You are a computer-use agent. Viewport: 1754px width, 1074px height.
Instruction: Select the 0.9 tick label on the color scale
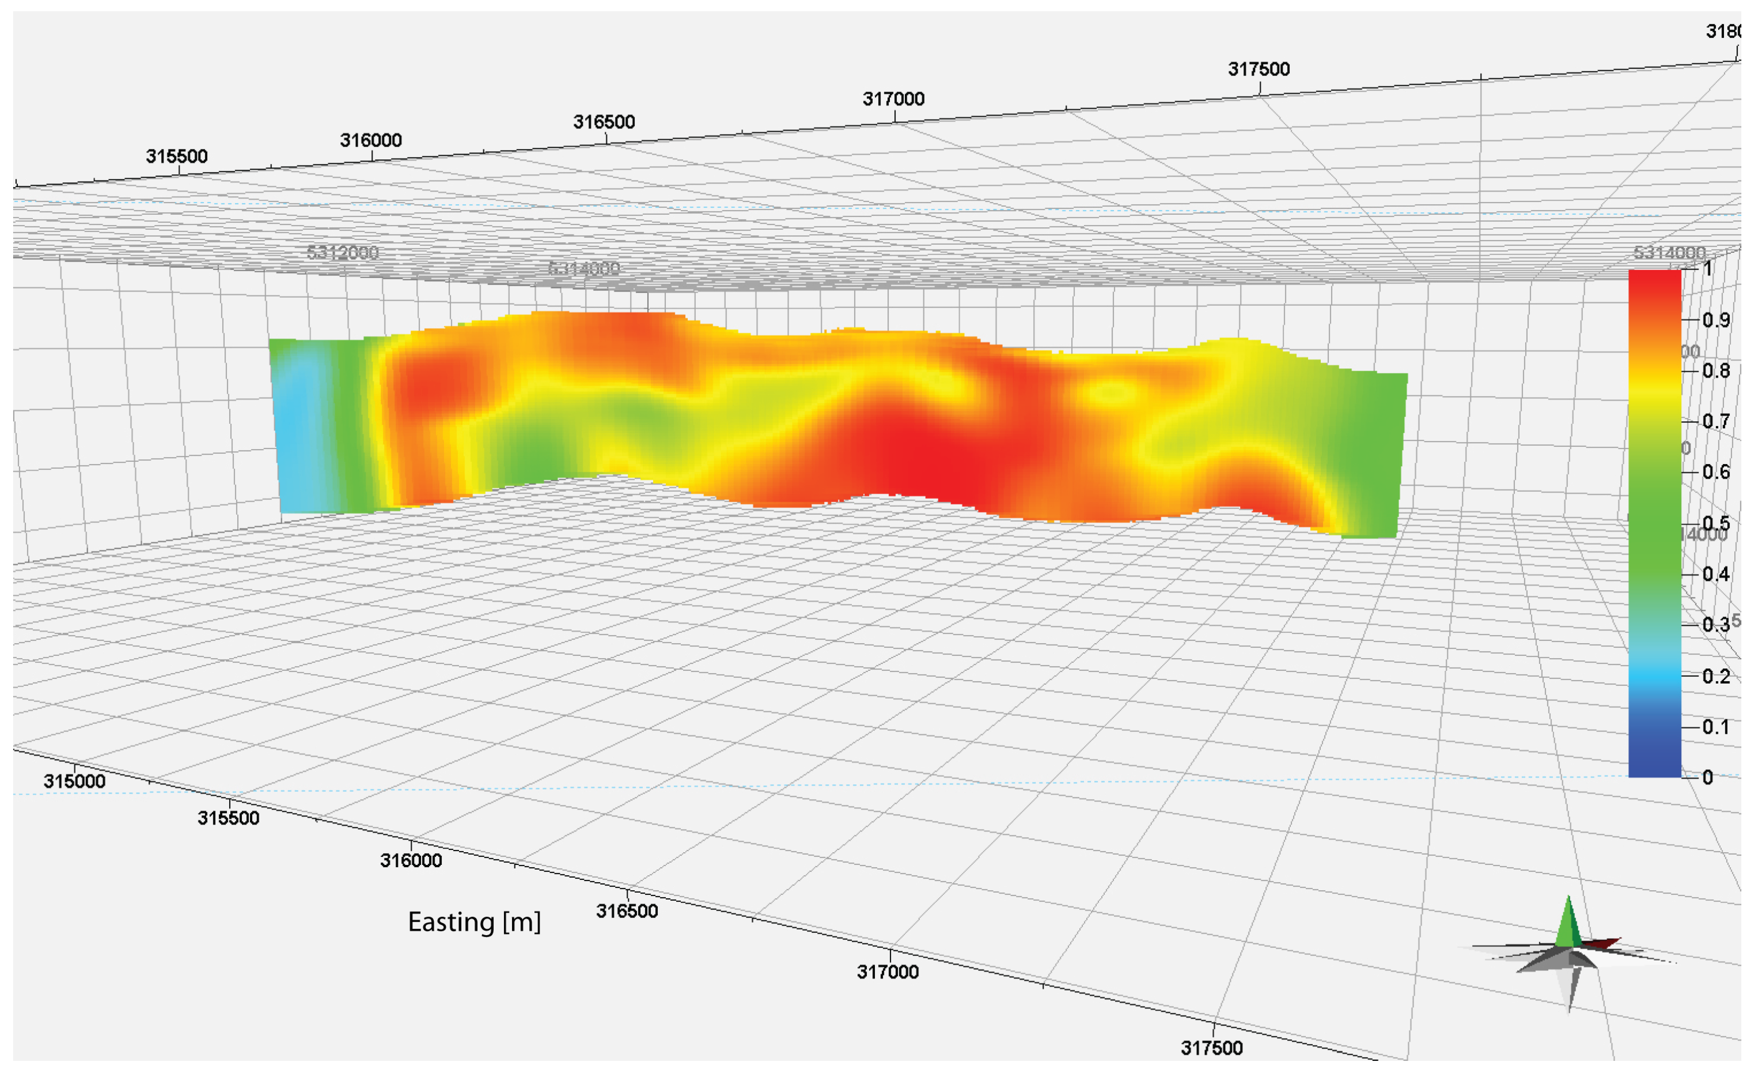1716,320
